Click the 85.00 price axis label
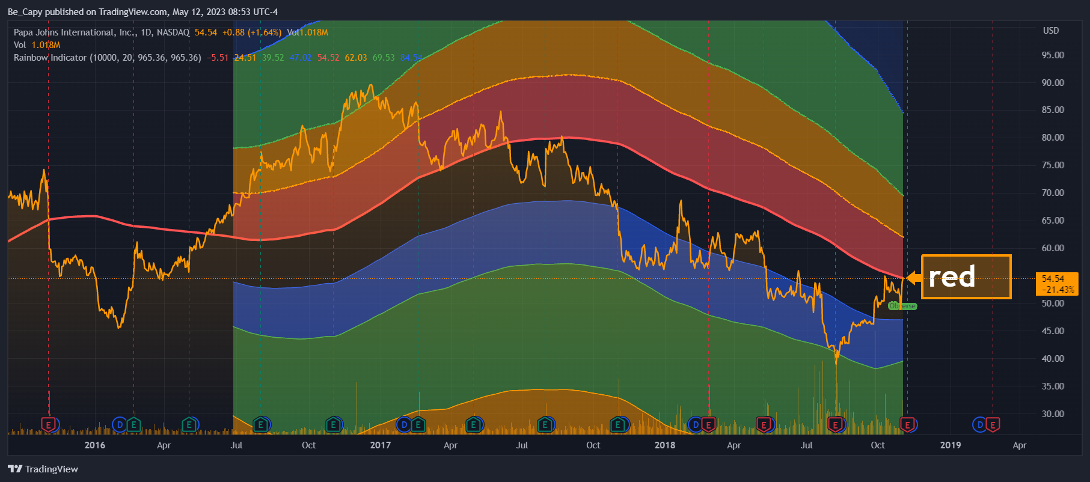The height and width of the screenshot is (482, 1090). click(1053, 110)
